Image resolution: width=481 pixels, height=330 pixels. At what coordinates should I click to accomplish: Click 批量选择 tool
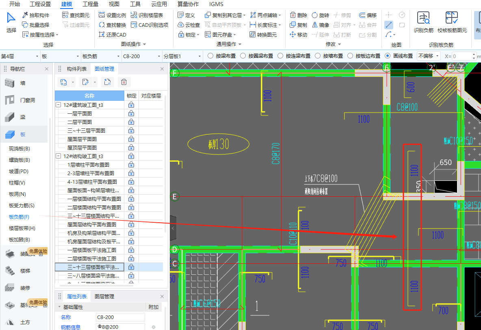[36, 25]
